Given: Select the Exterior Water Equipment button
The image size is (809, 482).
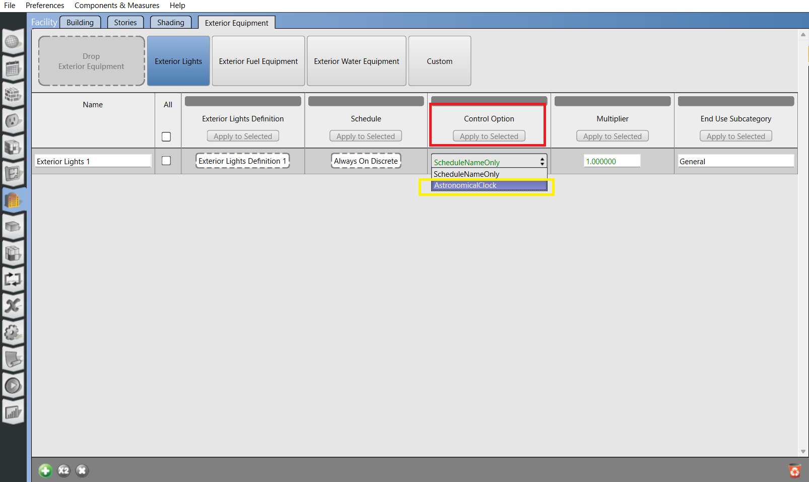Looking at the screenshot, I should tap(357, 61).
